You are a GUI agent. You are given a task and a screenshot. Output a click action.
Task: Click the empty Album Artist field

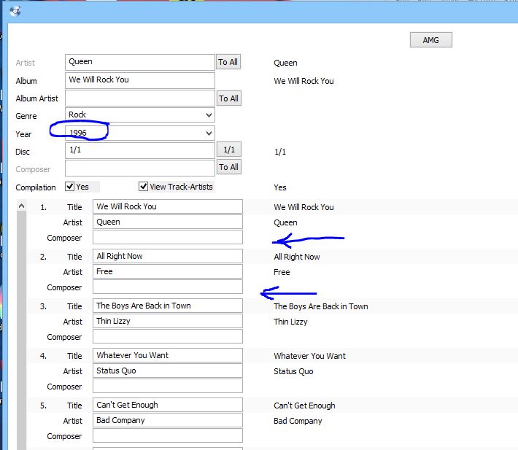(139, 98)
